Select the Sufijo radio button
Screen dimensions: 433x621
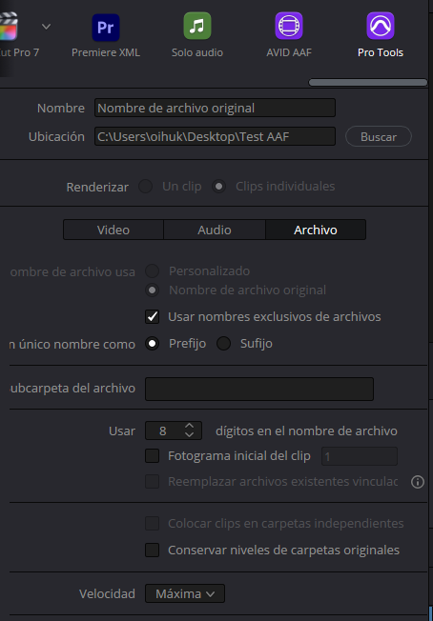tap(223, 344)
